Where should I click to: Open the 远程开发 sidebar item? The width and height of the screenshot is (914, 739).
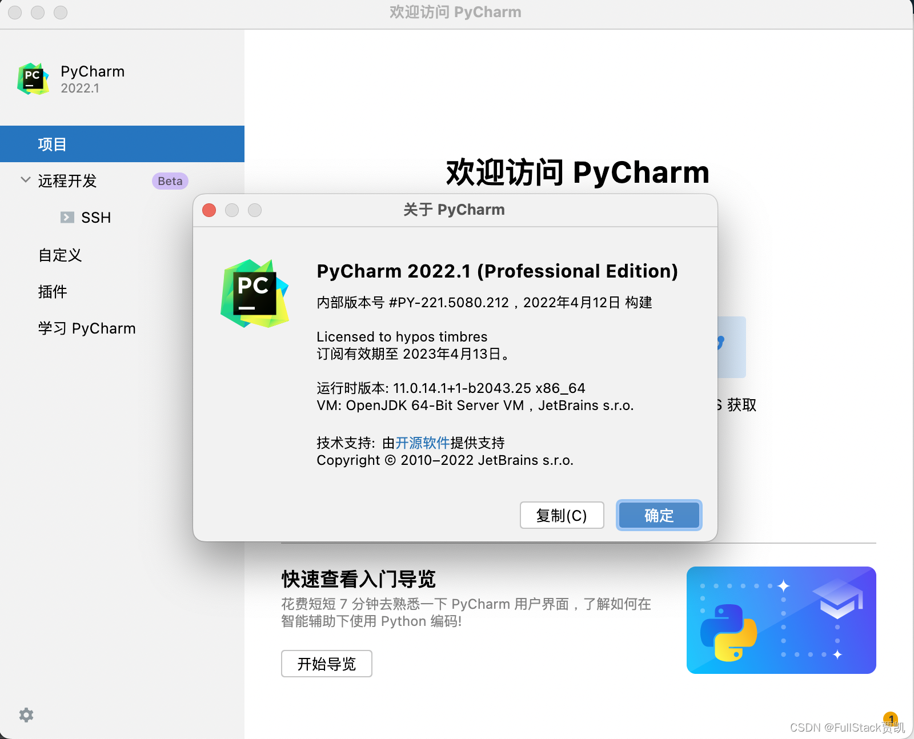coord(67,181)
